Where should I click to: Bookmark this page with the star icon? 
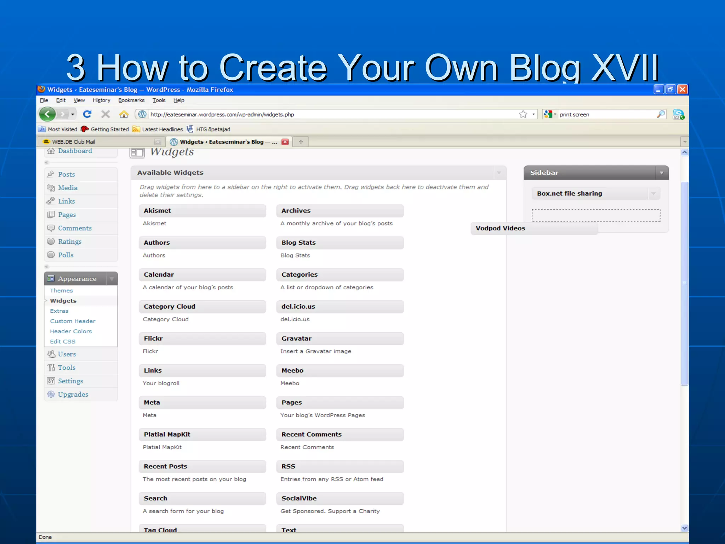523,114
